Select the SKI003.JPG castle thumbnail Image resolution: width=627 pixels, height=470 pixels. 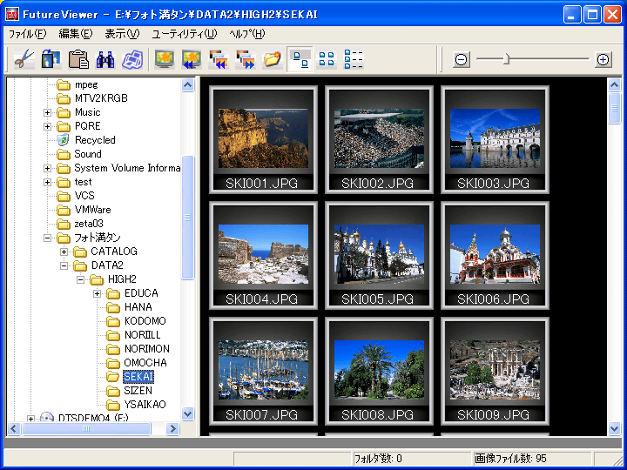(x=495, y=139)
